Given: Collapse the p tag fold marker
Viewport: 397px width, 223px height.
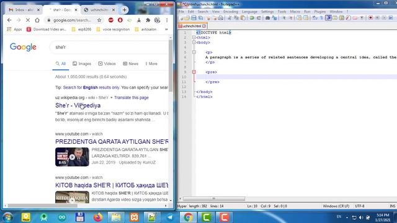Looking at the screenshot, I should tap(194, 52).
